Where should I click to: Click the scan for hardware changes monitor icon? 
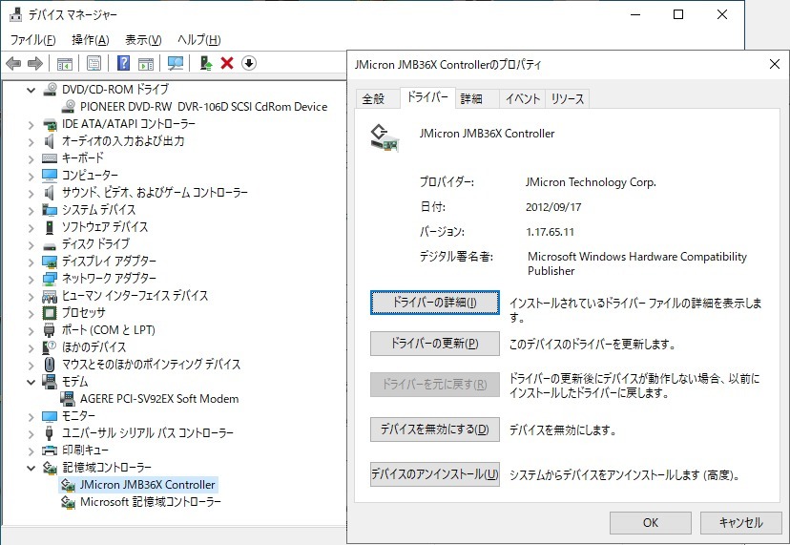tap(176, 64)
